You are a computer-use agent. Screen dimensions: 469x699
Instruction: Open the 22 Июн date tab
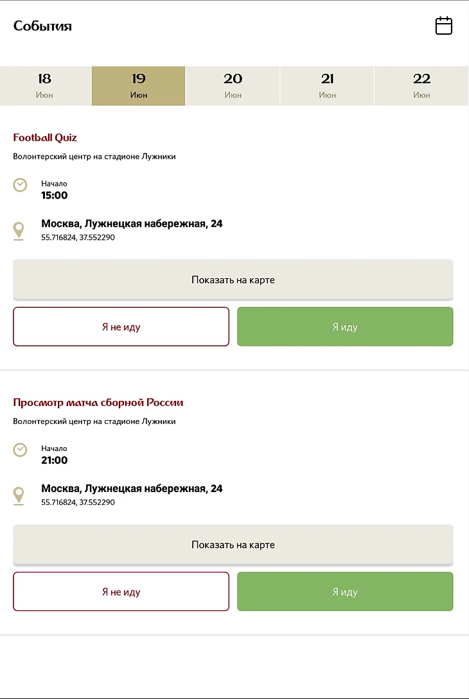click(421, 85)
